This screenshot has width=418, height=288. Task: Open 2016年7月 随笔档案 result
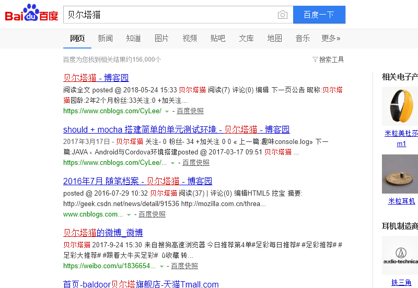point(137,181)
